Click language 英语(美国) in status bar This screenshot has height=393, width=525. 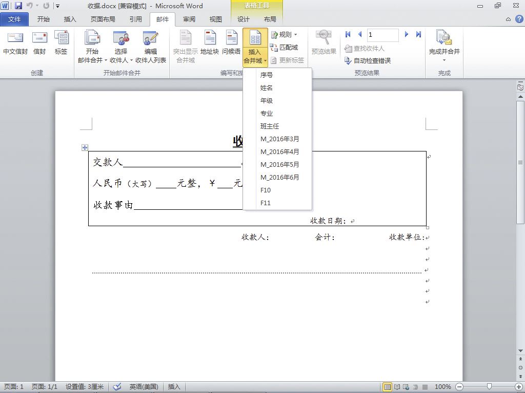144,387
